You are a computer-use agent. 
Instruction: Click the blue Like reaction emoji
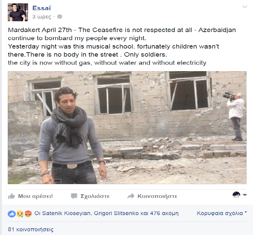pyautogui.click(x=12, y=214)
